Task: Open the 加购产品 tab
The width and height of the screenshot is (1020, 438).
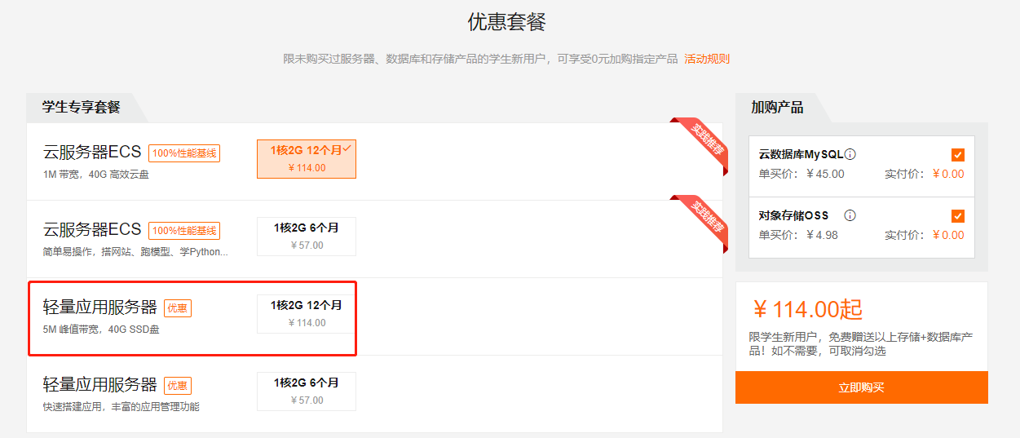Action: [x=777, y=108]
